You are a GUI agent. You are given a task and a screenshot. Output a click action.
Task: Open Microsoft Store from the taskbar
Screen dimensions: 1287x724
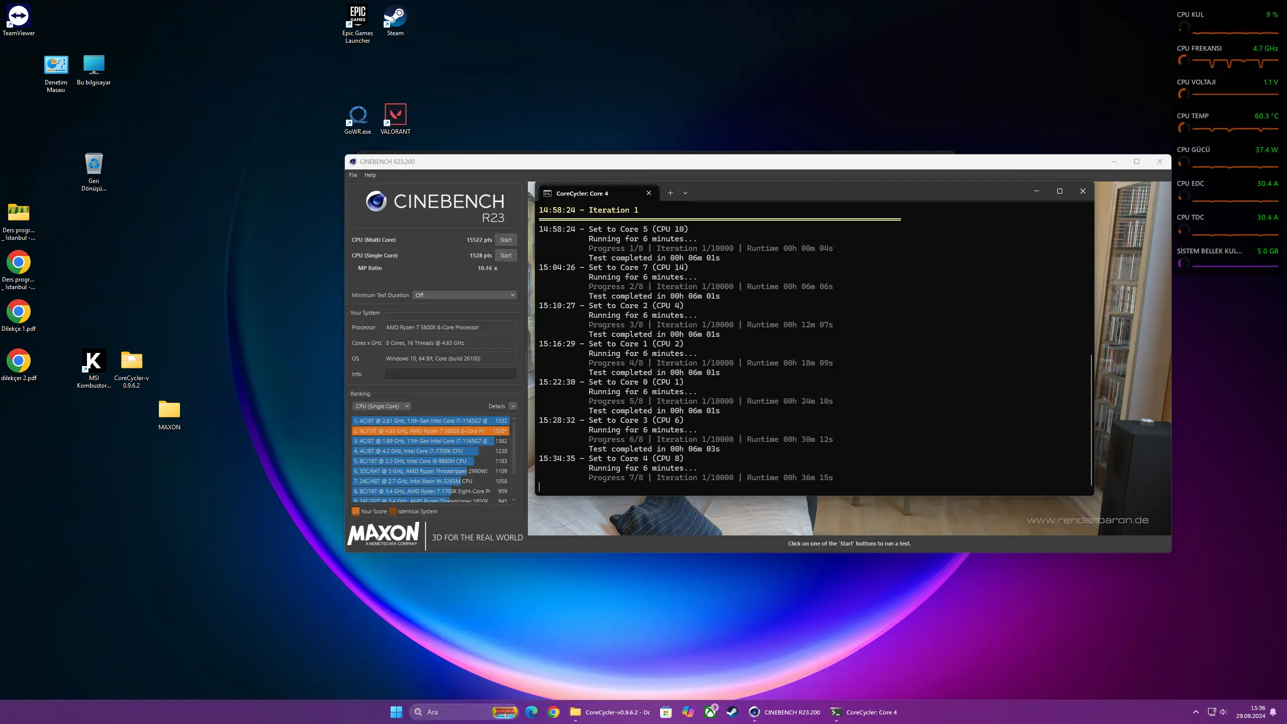point(666,712)
